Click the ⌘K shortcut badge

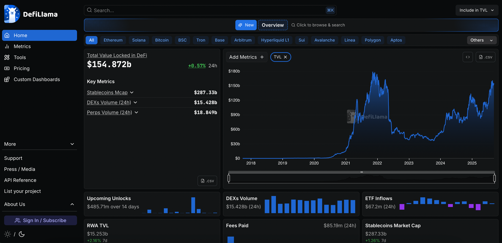point(330,10)
